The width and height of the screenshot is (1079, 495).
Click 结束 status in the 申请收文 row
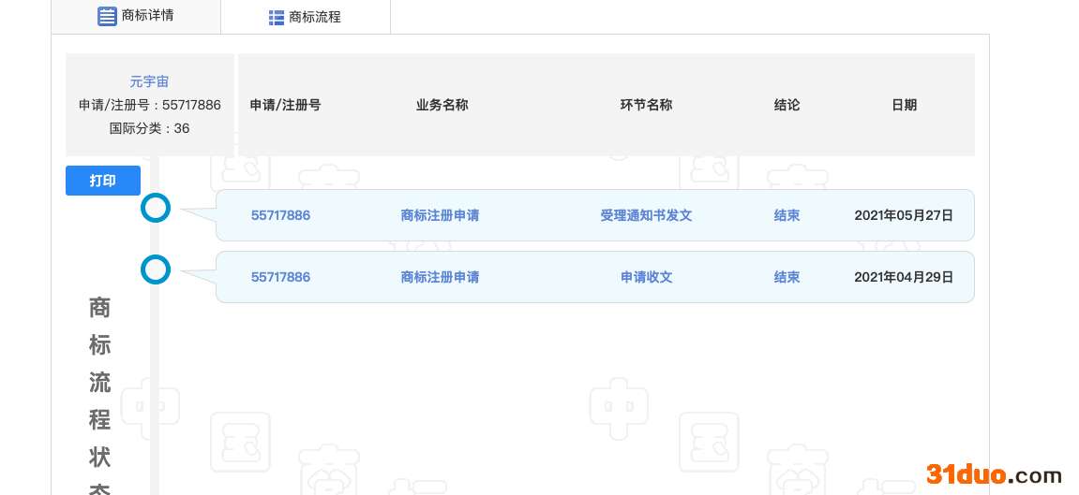(787, 277)
